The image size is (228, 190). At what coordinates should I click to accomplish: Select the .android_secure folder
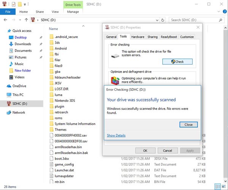pos(66,37)
